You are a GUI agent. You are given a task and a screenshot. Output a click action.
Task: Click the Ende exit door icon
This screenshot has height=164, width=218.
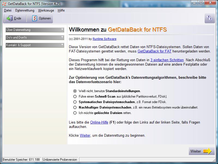click(x=10, y=18)
